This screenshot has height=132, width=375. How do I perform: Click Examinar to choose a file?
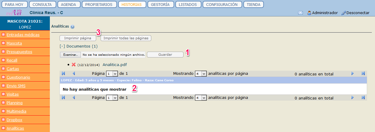[x=70, y=55]
